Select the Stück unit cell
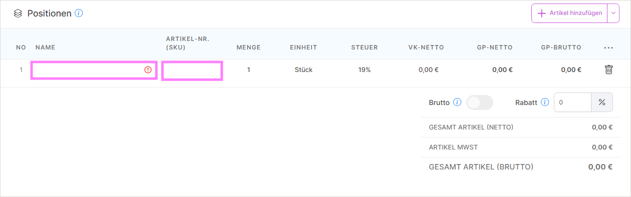 coord(303,70)
